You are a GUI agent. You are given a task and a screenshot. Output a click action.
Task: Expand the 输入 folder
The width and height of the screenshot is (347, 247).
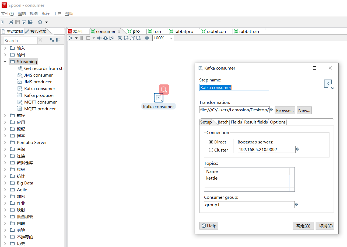point(5,48)
